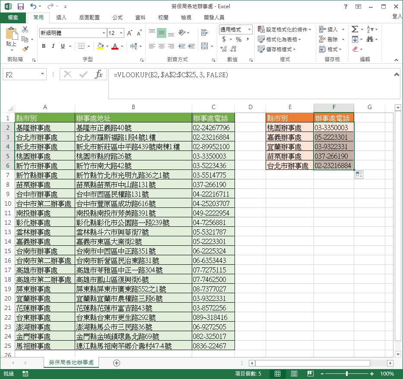Screen dimensions: 403x379
Task: Click the Increase Font Size icon
Action: [130, 33]
